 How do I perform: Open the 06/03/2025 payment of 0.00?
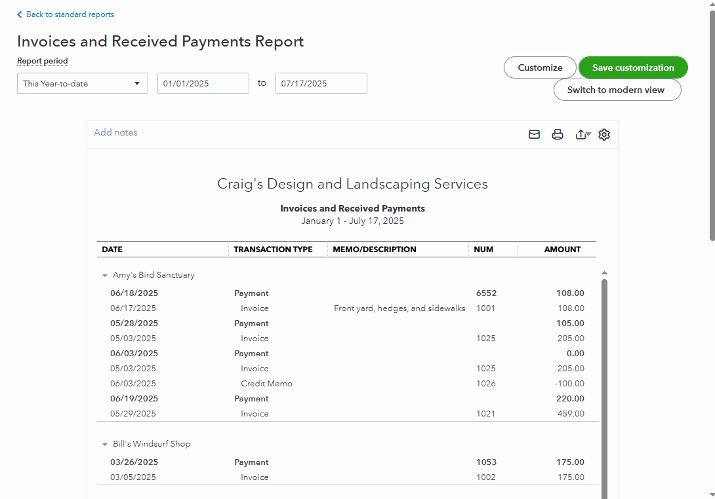347,354
